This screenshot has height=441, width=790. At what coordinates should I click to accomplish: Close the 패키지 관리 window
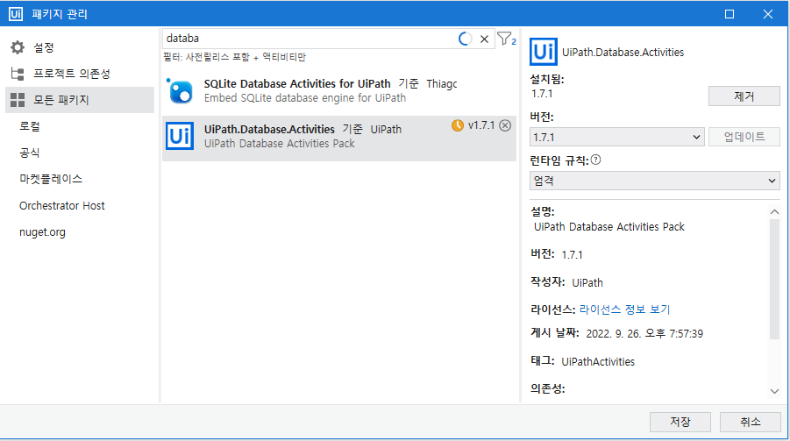(x=767, y=14)
